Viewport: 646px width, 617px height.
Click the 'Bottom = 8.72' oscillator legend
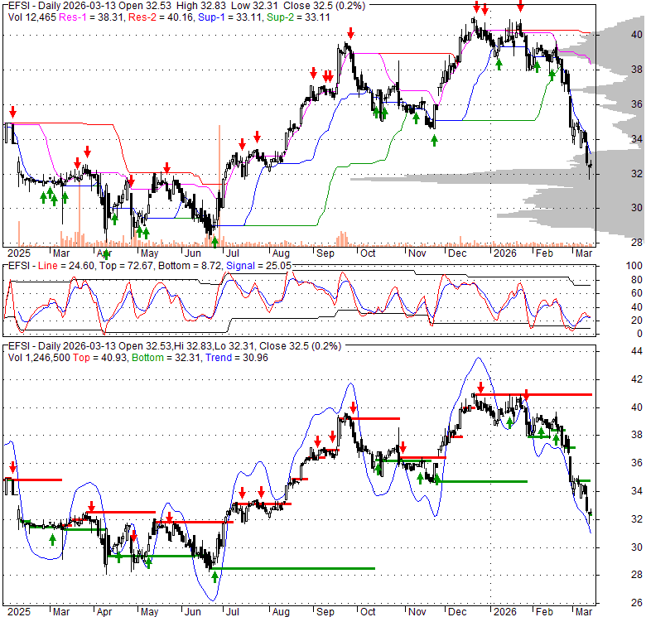pos(190,266)
